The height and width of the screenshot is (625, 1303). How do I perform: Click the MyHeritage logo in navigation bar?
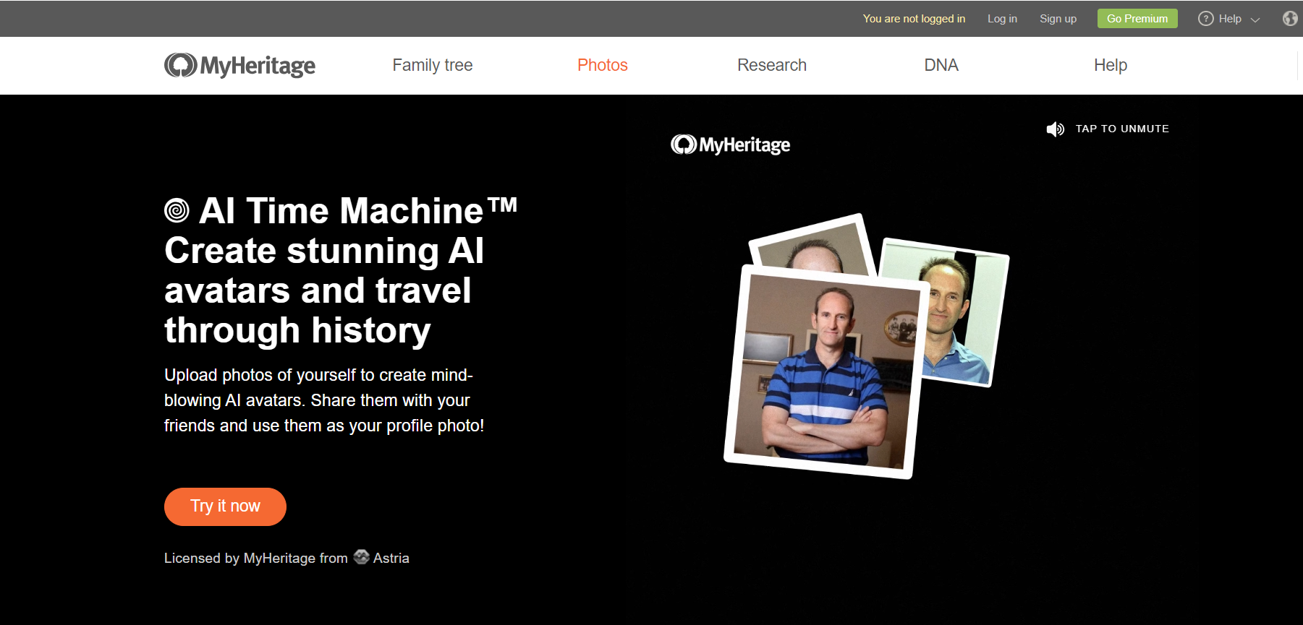pyautogui.click(x=239, y=65)
